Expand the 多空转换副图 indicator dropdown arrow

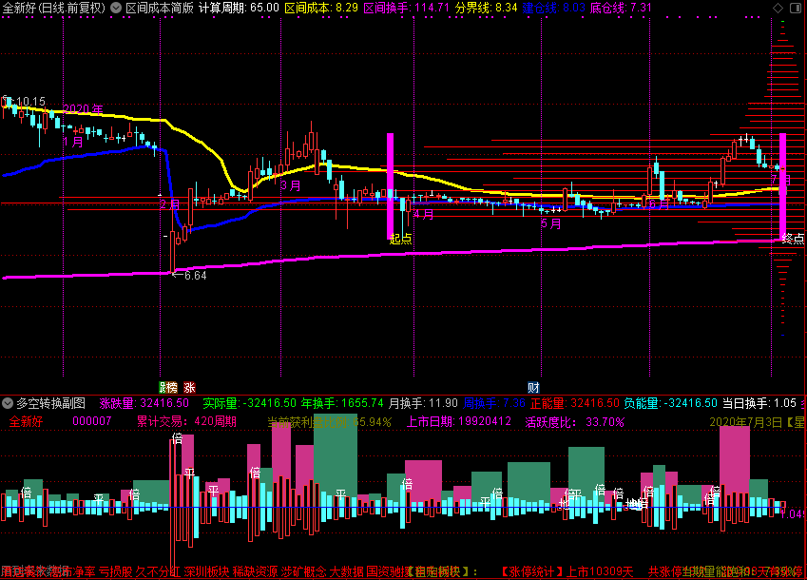tap(8, 403)
